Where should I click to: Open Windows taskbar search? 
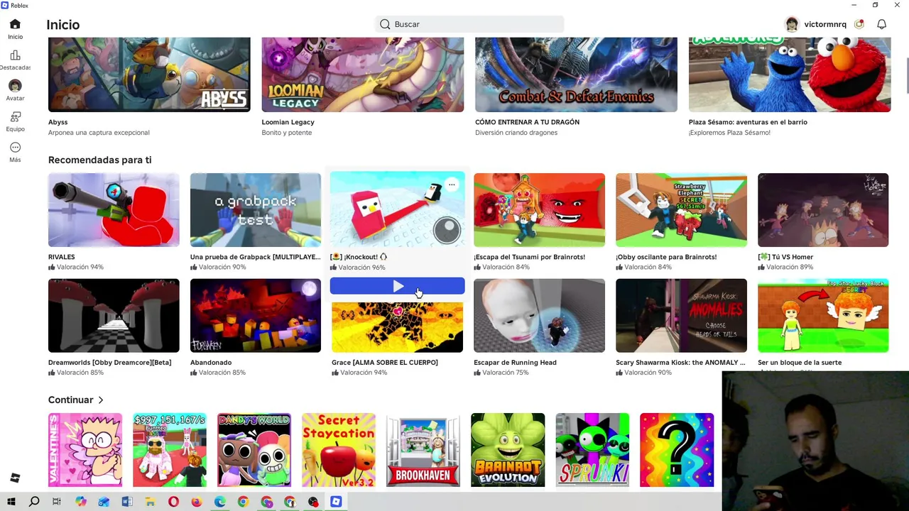pos(34,502)
